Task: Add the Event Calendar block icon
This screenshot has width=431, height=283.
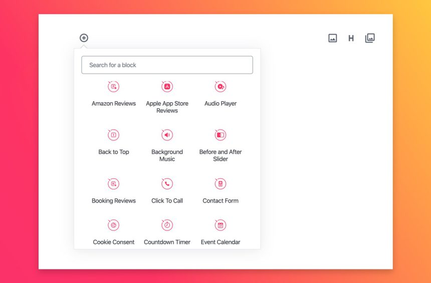Action: pyautogui.click(x=221, y=225)
